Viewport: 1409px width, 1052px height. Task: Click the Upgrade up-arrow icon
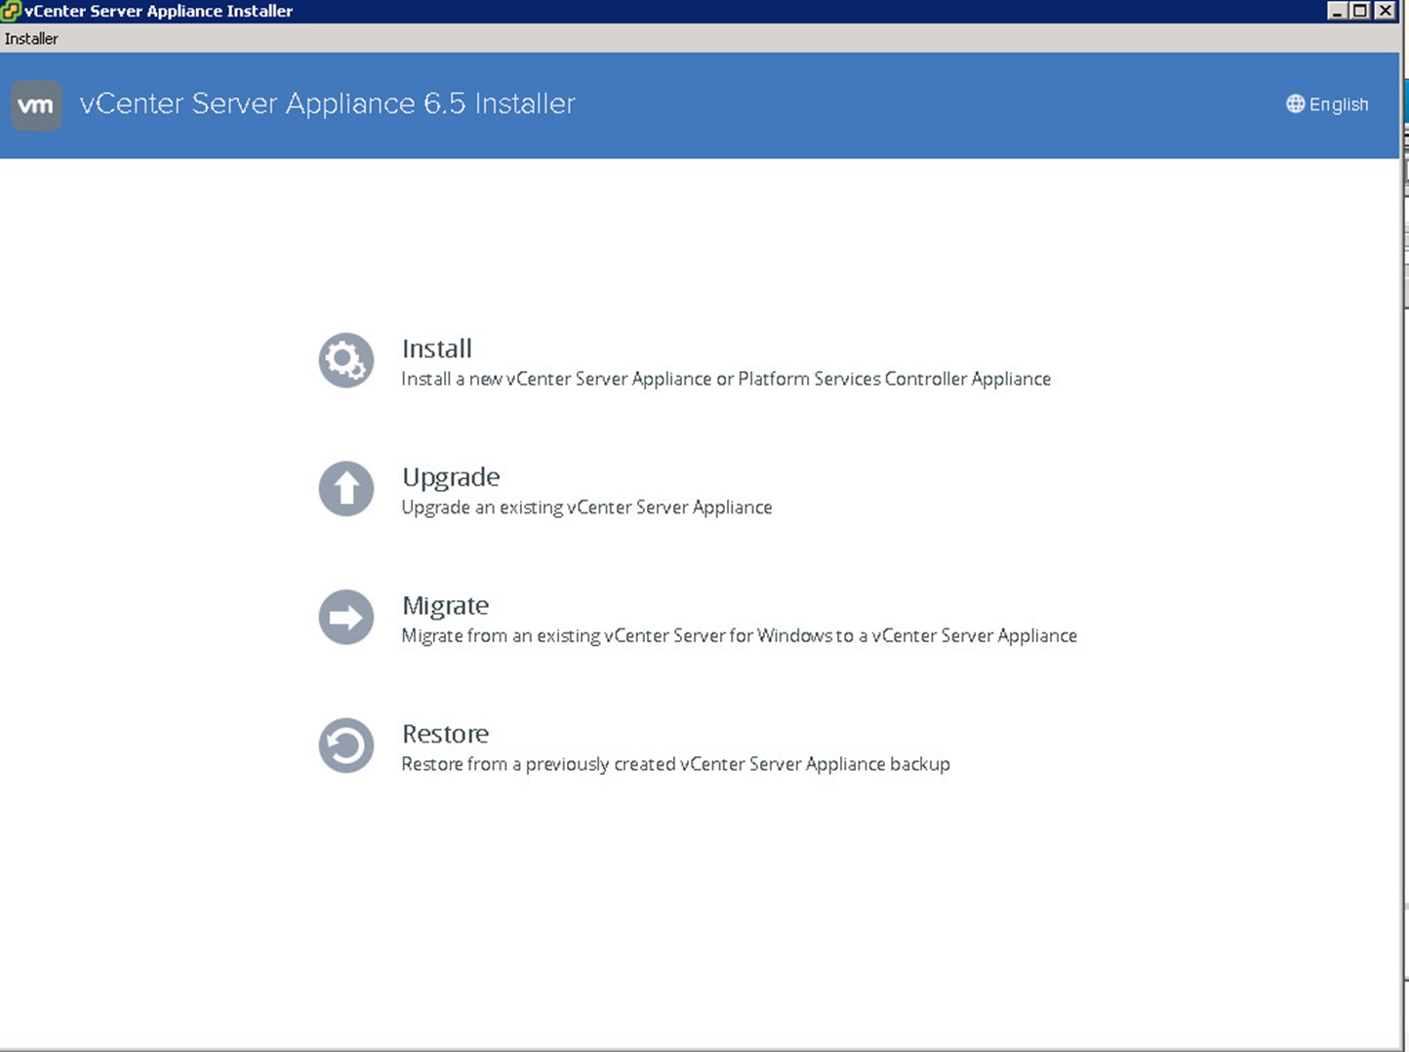point(346,489)
